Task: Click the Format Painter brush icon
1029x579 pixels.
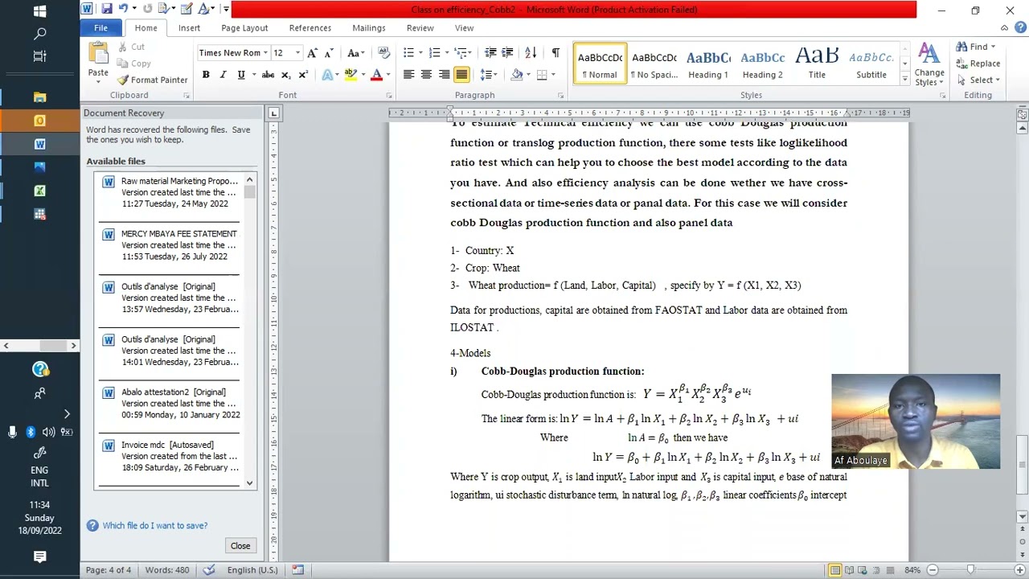Action: click(x=123, y=80)
